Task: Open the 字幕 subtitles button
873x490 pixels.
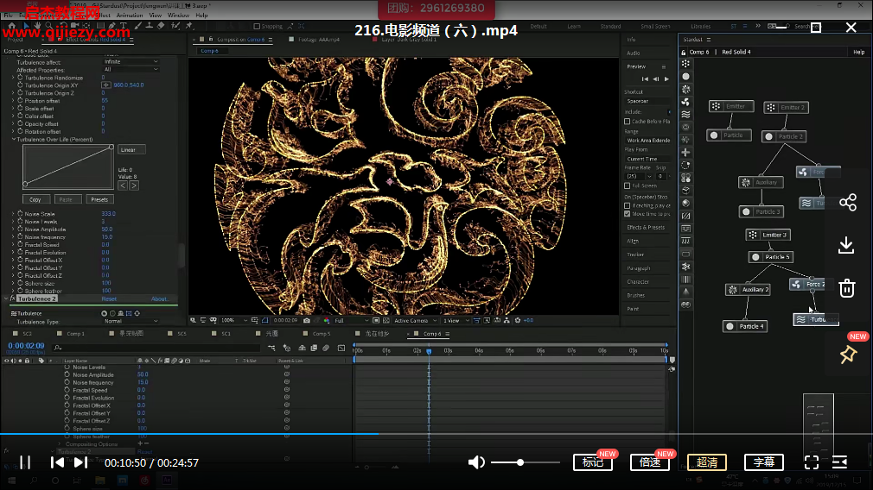Action: [764, 462]
